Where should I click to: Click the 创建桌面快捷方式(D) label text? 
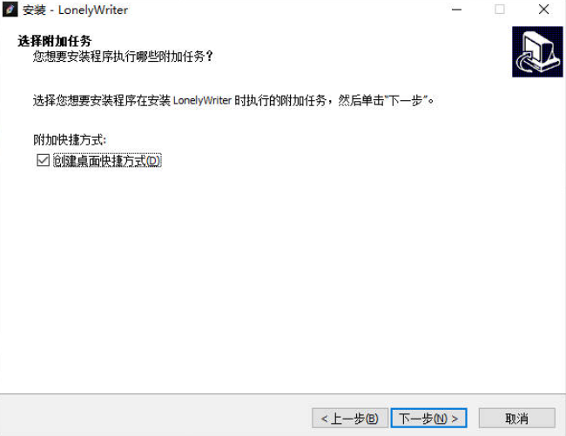point(107,160)
